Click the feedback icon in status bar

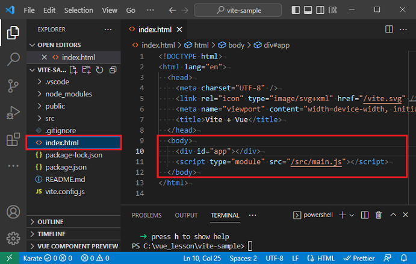(387, 258)
